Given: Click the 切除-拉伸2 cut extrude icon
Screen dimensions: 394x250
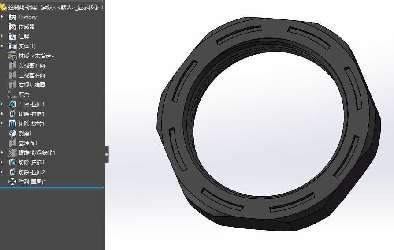Looking at the screenshot, I should click(12, 172).
